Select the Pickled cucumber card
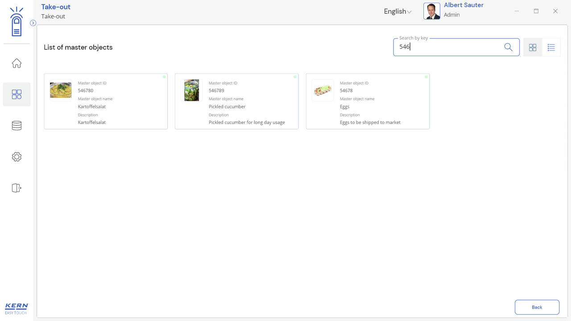The image size is (571, 321). 236,102
